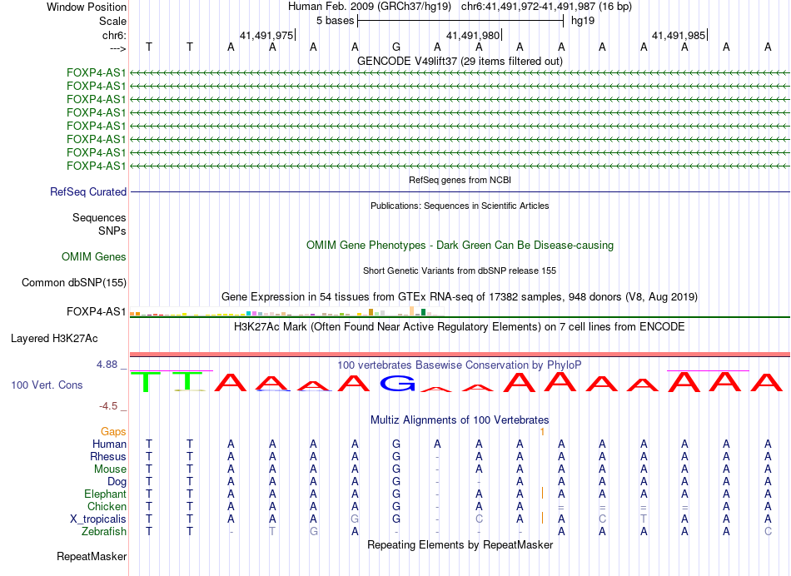Click the orange insertion bar in Elephant row
Viewport: 791px width, 576px height.
pyautogui.click(x=542, y=494)
